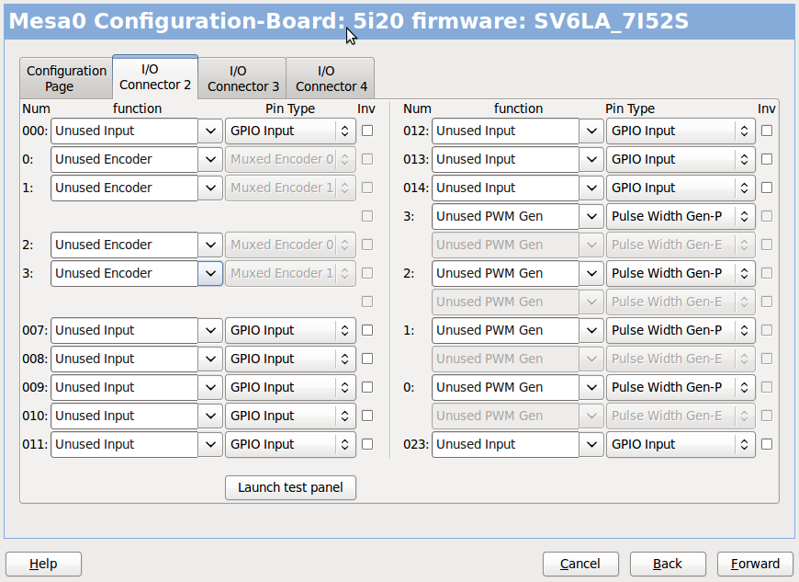The height and width of the screenshot is (582, 799).
Task: Open function dropdown arrow for encoder 0
Action: (x=210, y=160)
